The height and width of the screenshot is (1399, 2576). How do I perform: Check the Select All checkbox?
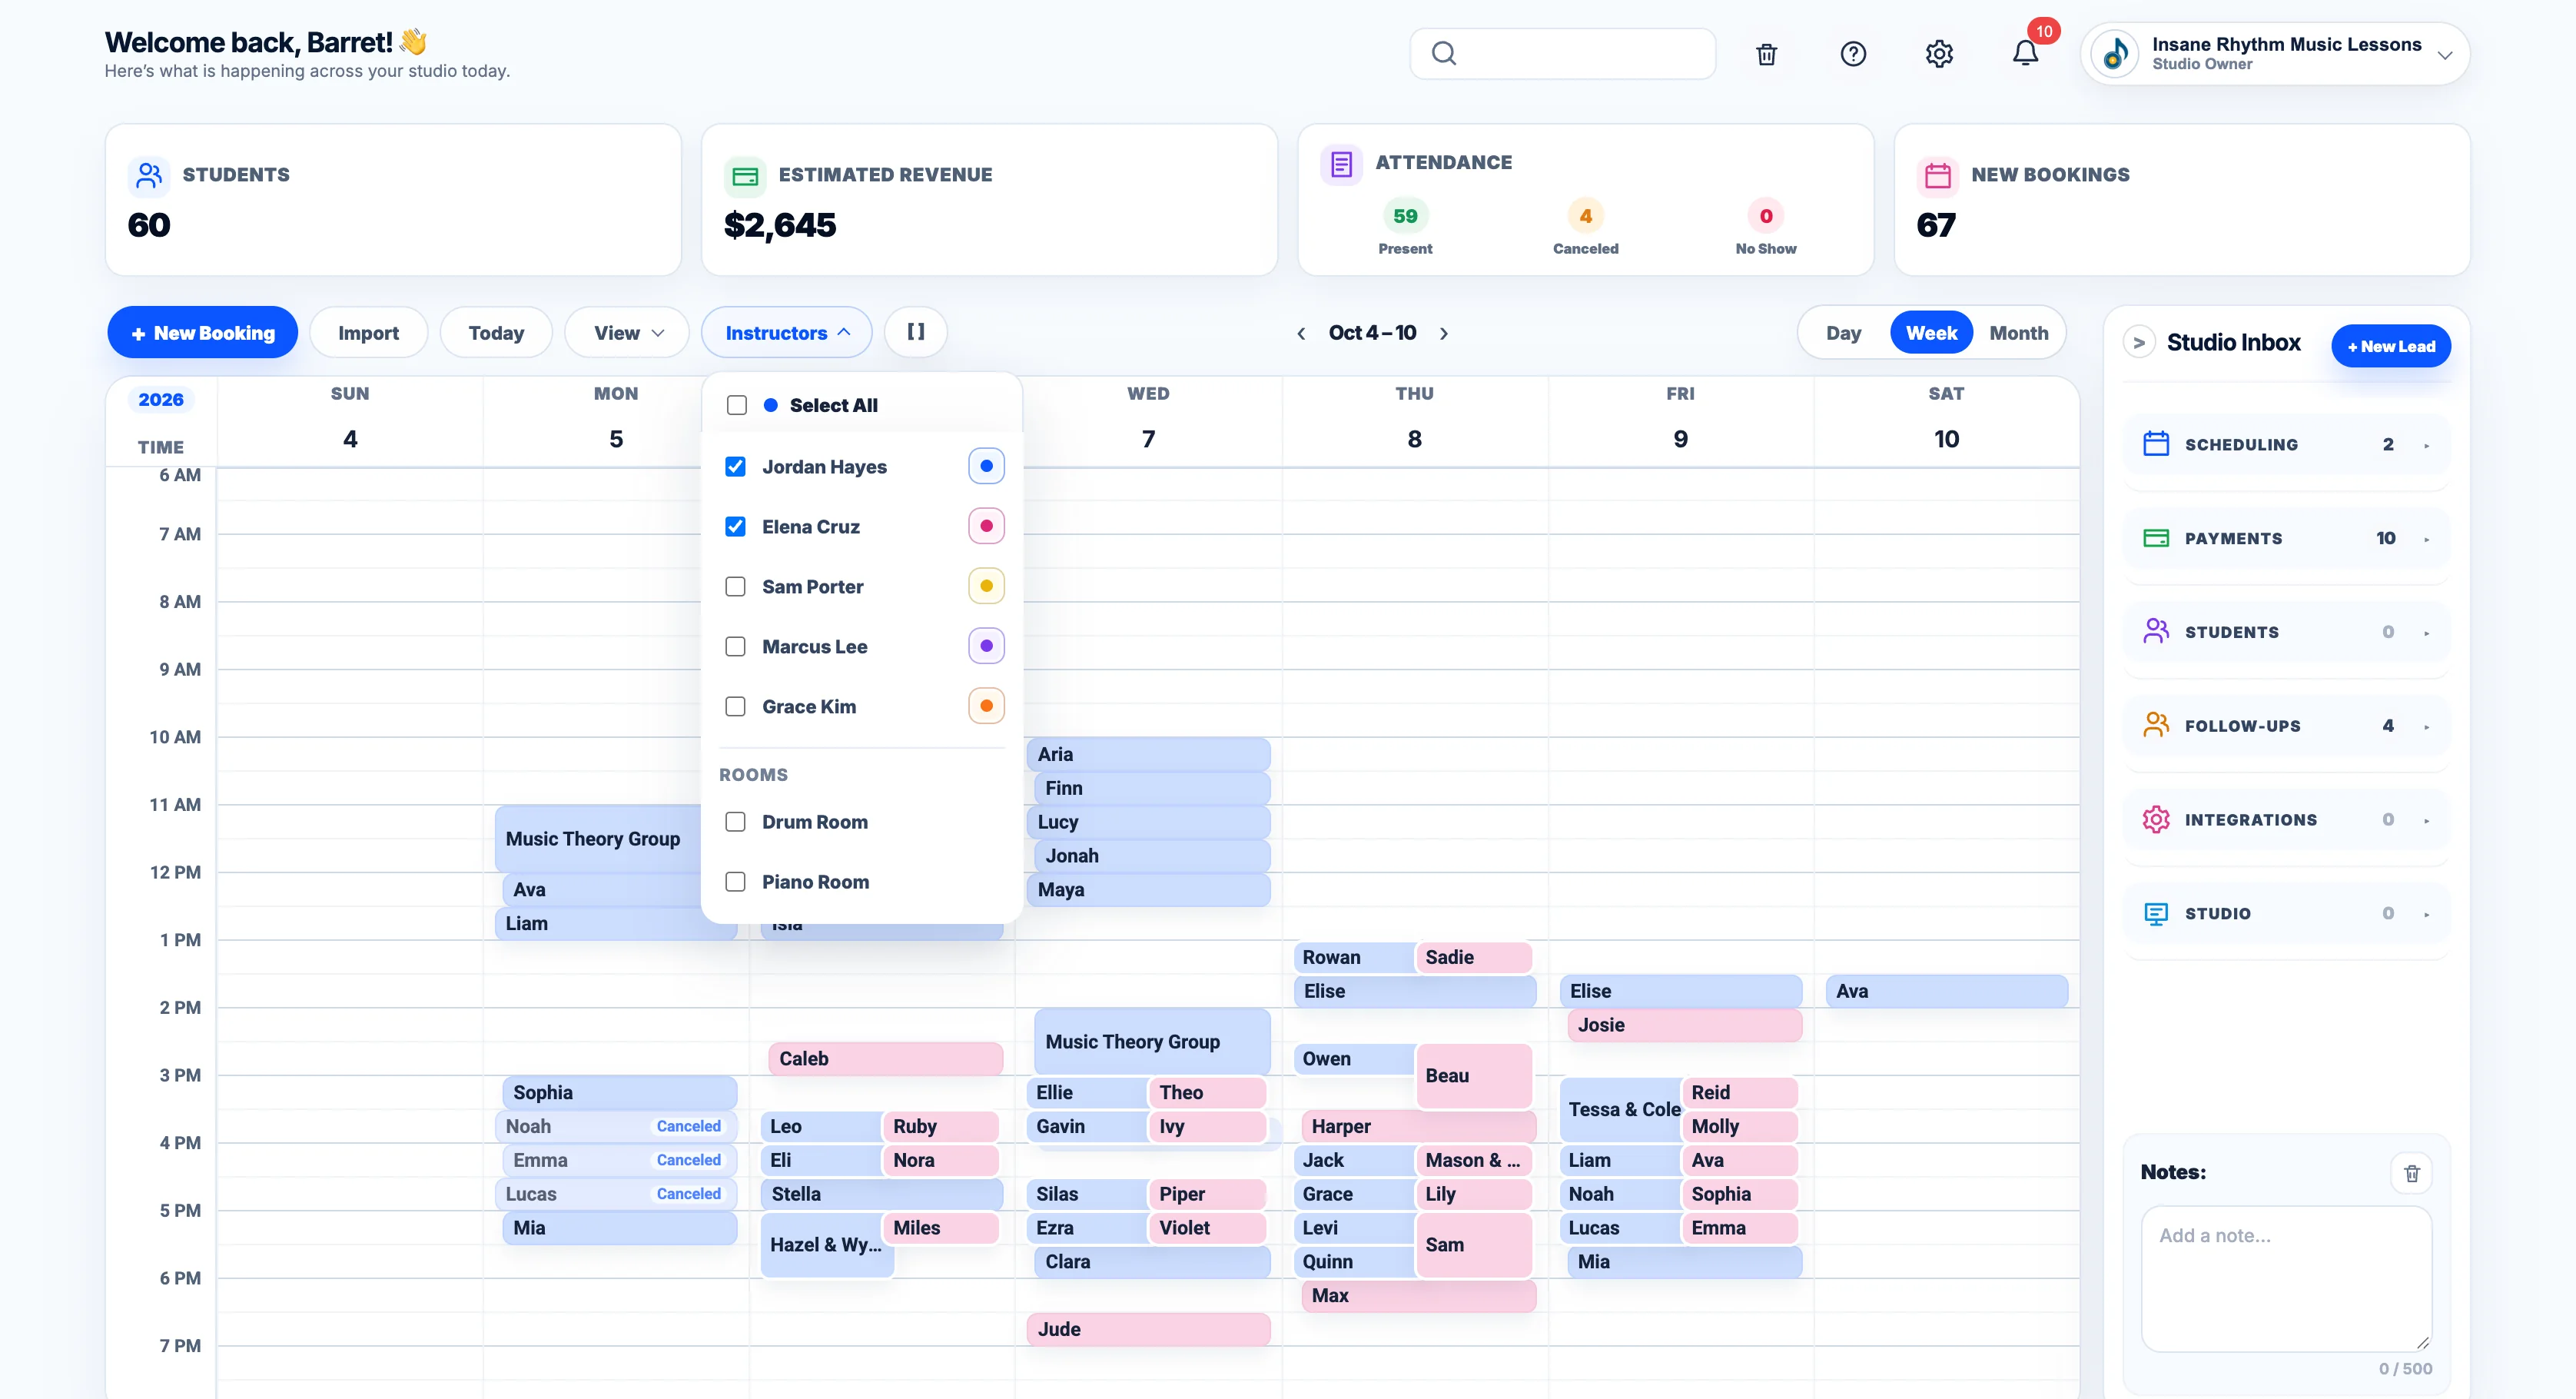tap(737, 405)
